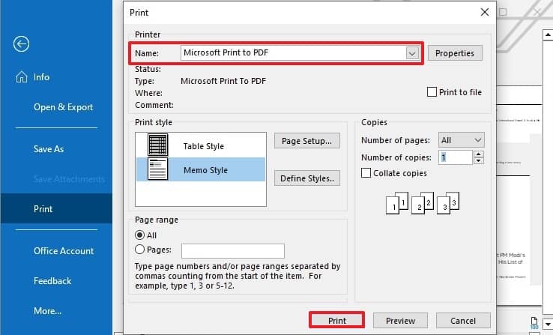Screen dimensions: 553x335
Task: Click the Preview button
Action: pos(400,321)
